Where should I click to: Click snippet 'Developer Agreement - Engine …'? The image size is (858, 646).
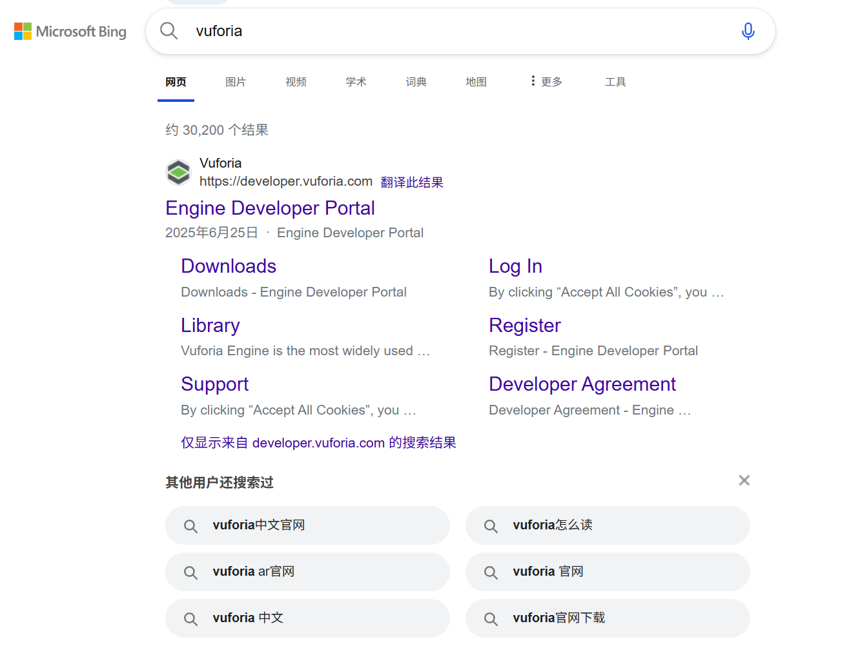[590, 410]
